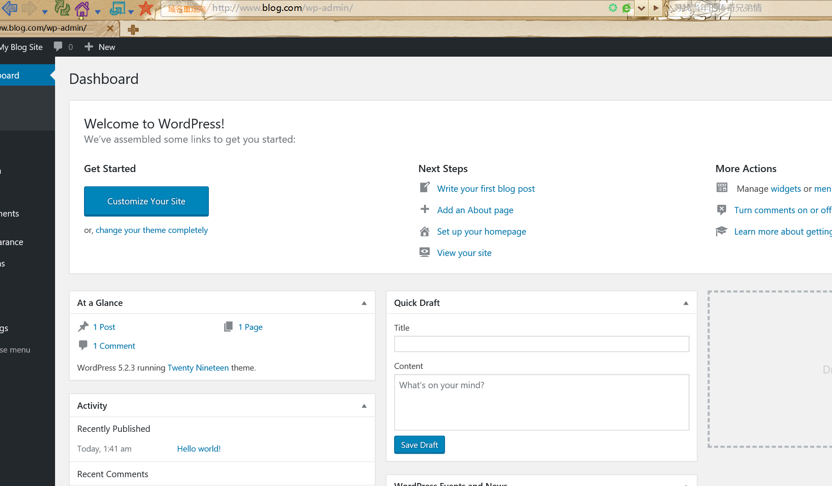Collapse the Activity panel
Screen dimensions: 832x486
pyautogui.click(x=364, y=406)
